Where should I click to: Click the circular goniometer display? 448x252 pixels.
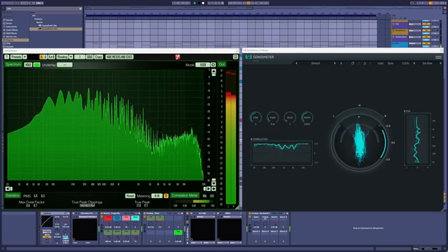click(x=359, y=142)
